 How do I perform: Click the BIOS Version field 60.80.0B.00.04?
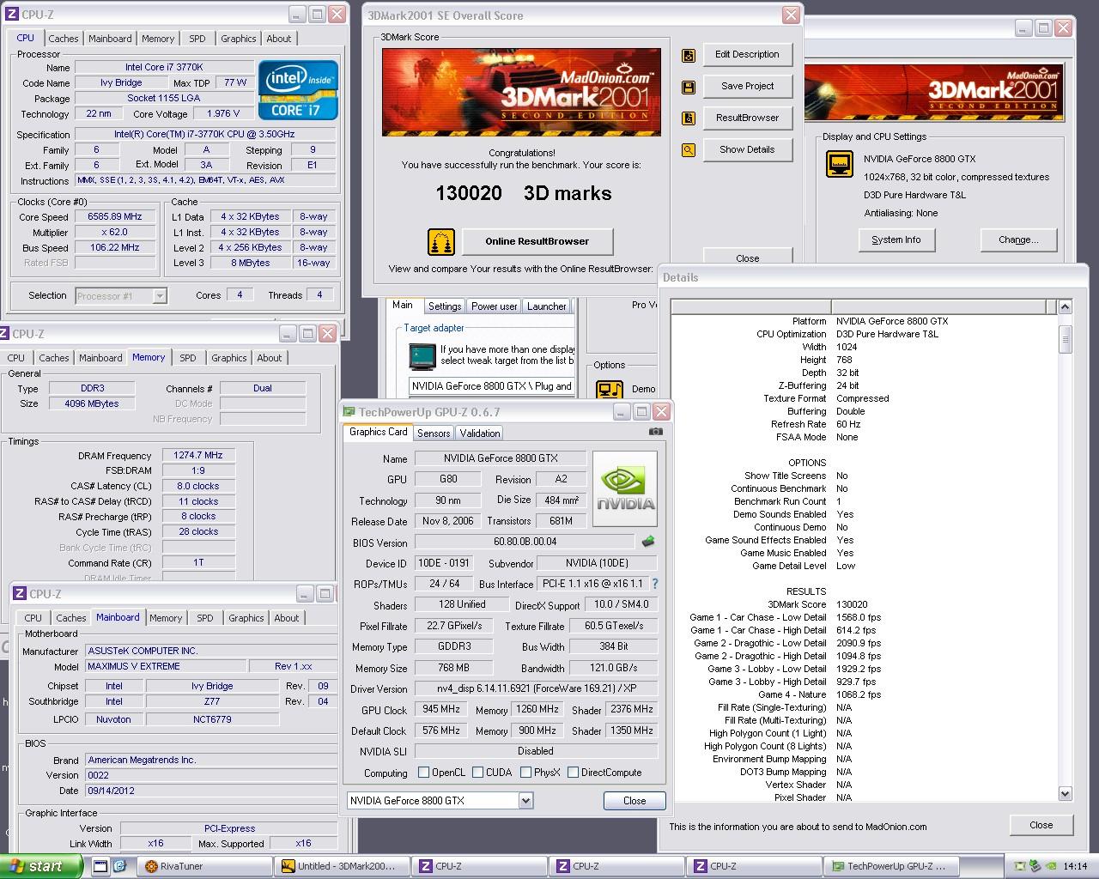[525, 542]
